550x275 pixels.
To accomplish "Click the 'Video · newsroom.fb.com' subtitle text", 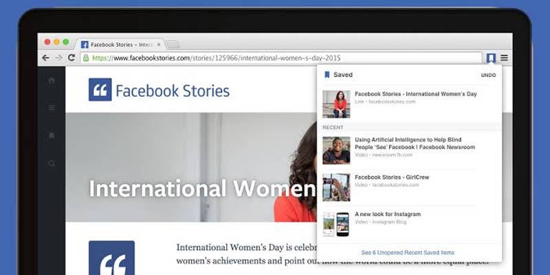I will coord(384,155).
